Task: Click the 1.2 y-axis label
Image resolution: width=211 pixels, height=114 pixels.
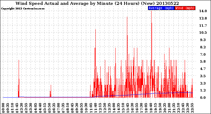Action: (203, 90)
